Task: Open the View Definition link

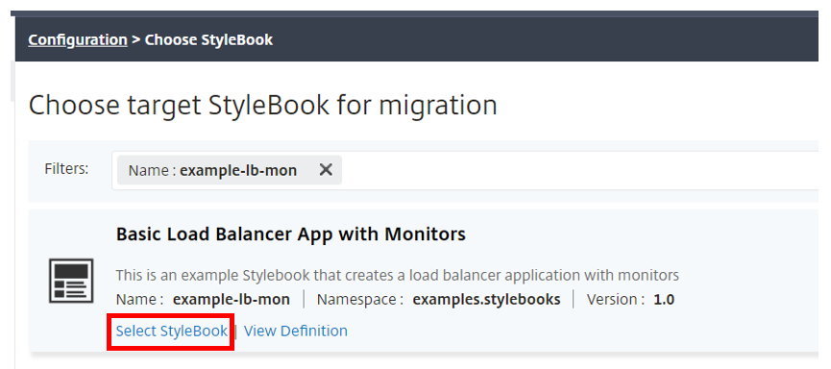Action: (x=296, y=331)
